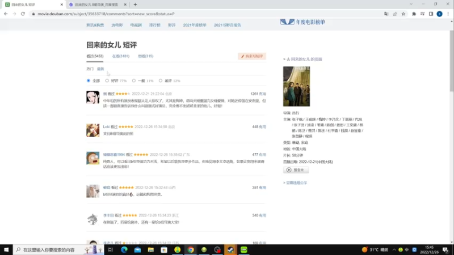Close the Baidu search tab

click(125, 5)
